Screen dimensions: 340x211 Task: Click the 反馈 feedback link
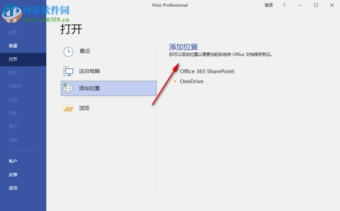coord(13,174)
